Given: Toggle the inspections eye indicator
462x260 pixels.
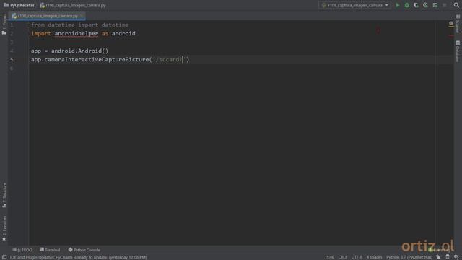Looking at the screenshot, I should (451, 23).
